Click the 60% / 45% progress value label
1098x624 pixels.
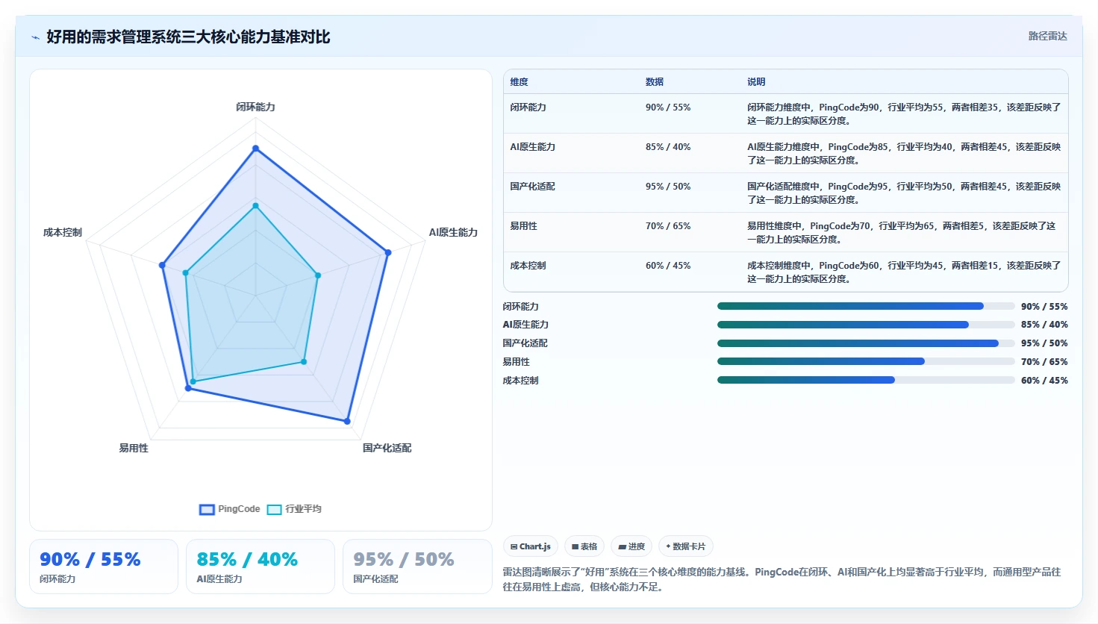click(1044, 381)
